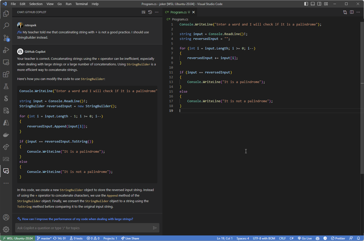Open the Copilot chat More Actions menu
This screenshot has width=364, height=241.
(157, 12)
